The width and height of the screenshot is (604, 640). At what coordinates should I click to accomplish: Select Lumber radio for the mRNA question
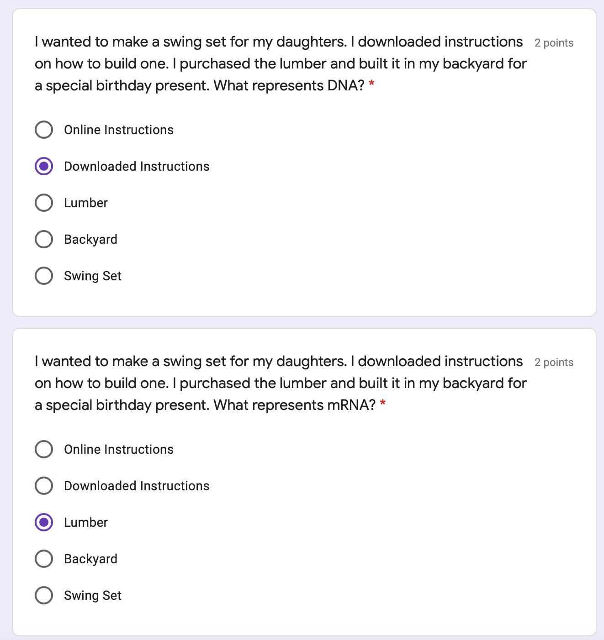(44, 522)
